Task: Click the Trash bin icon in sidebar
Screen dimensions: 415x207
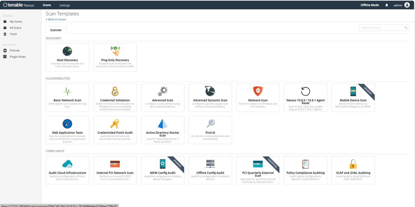Action: [5, 34]
